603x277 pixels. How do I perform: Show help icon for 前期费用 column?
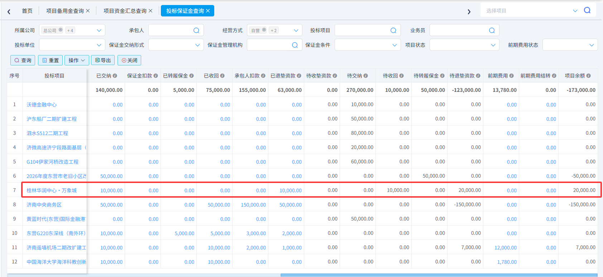[512, 76]
